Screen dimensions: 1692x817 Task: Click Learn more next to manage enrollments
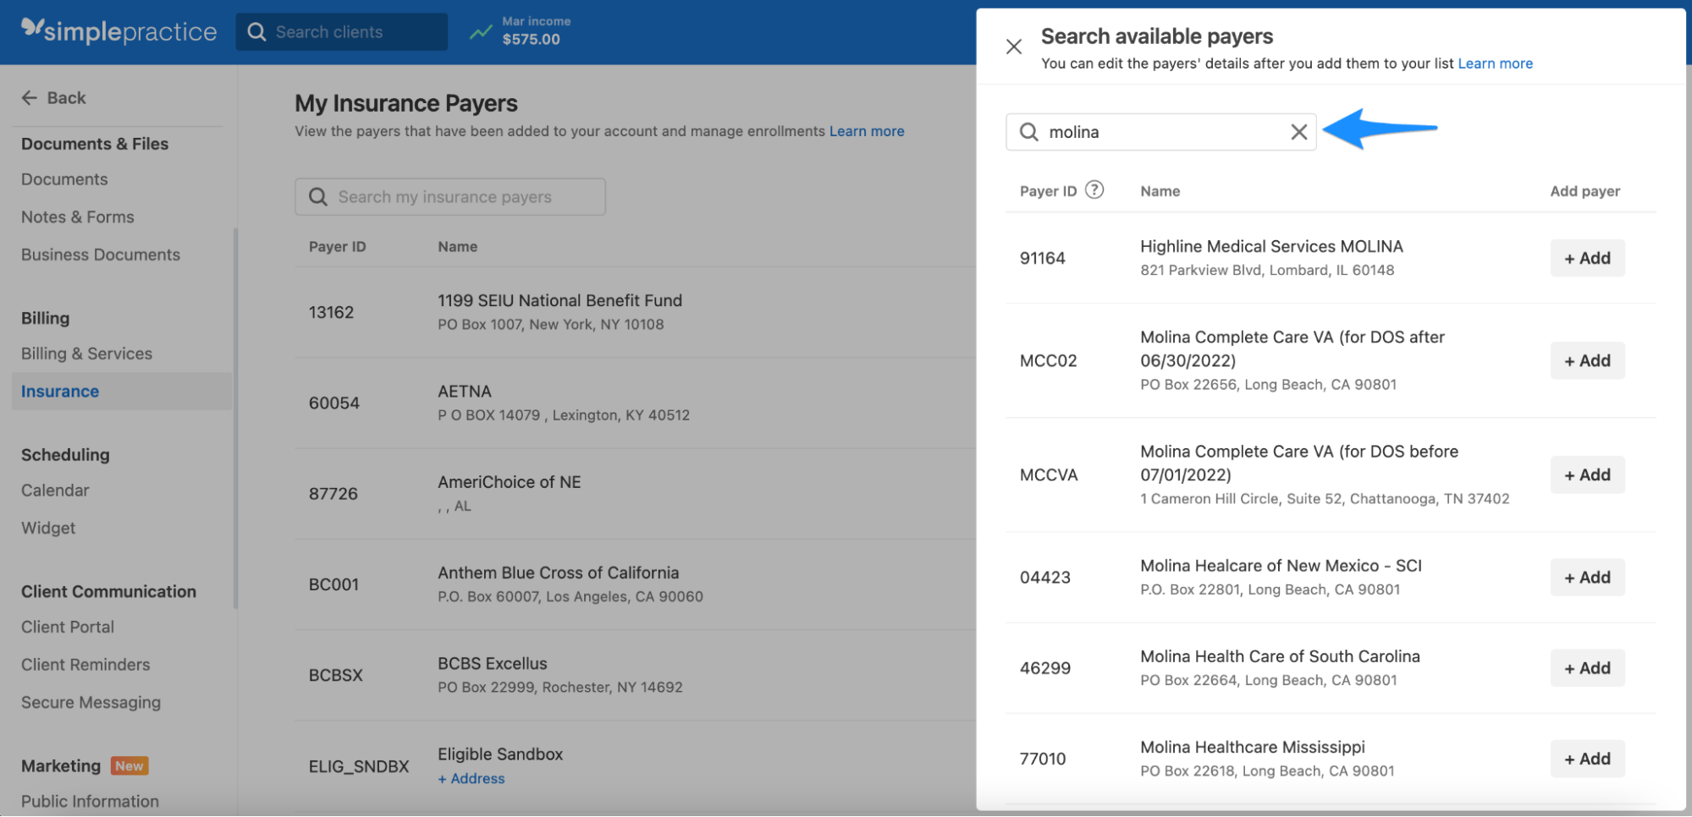pos(867,131)
